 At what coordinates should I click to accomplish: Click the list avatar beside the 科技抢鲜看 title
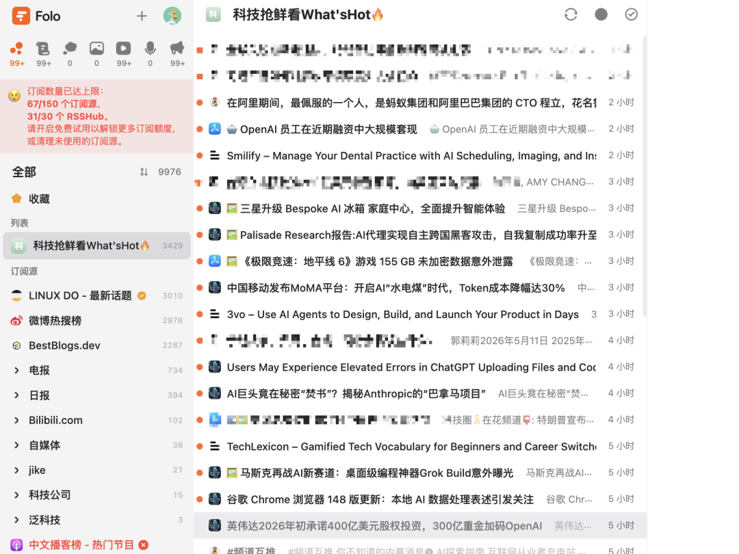coord(213,14)
